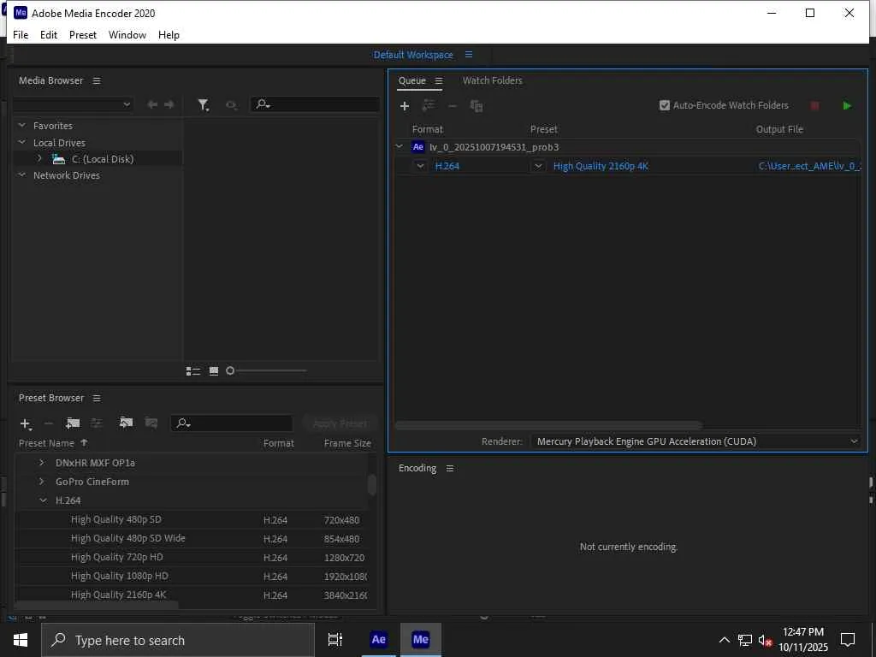Collapse the lv_0_20251007194531_prob3 queue item
Image resolution: width=876 pixels, height=657 pixels.
point(400,147)
